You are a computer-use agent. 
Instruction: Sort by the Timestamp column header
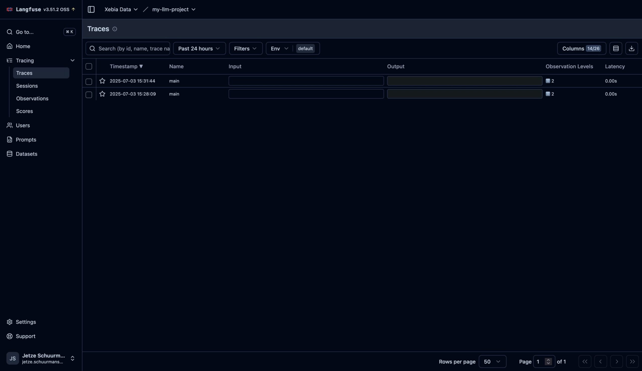[126, 66]
